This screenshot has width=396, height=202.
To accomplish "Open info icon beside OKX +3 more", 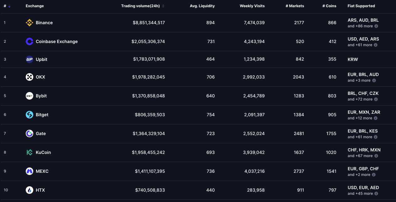I will (374, 80).
